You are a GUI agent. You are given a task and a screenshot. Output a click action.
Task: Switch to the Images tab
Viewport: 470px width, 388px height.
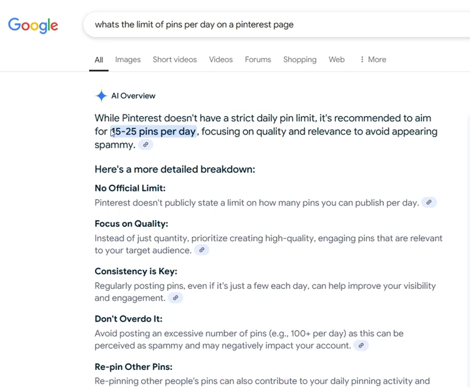tap(128, 60)
